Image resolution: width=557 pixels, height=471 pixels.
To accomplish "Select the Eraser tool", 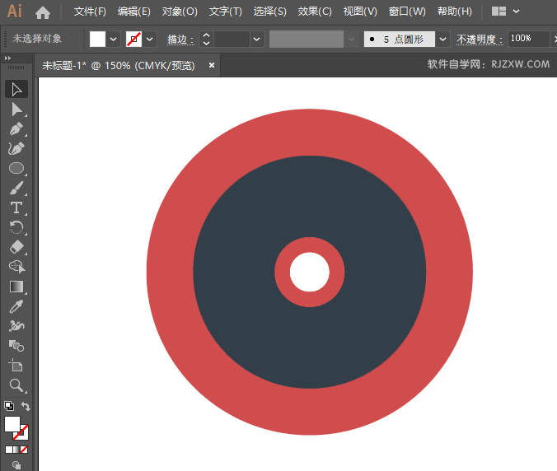I will point(16,247).
